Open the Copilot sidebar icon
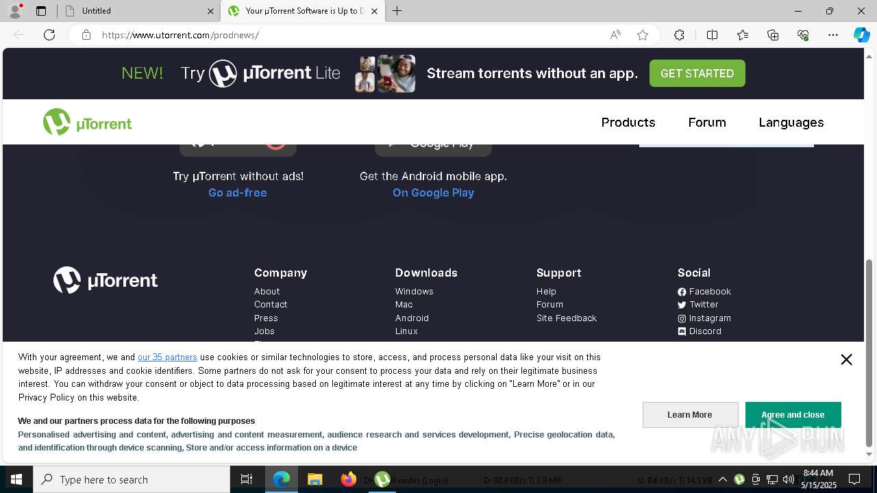Viewport: 877px width, 493px height. pos(861,35)
